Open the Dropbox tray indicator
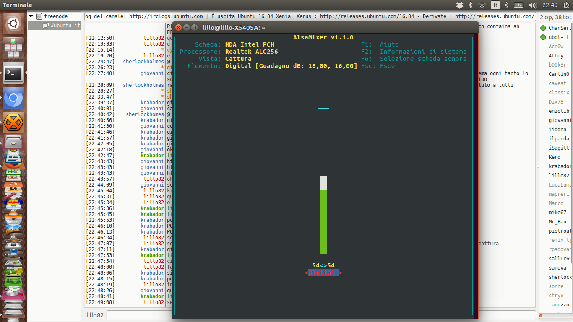Image resolution: width=573 pixels, height=322 pixels. click(460, 5)
